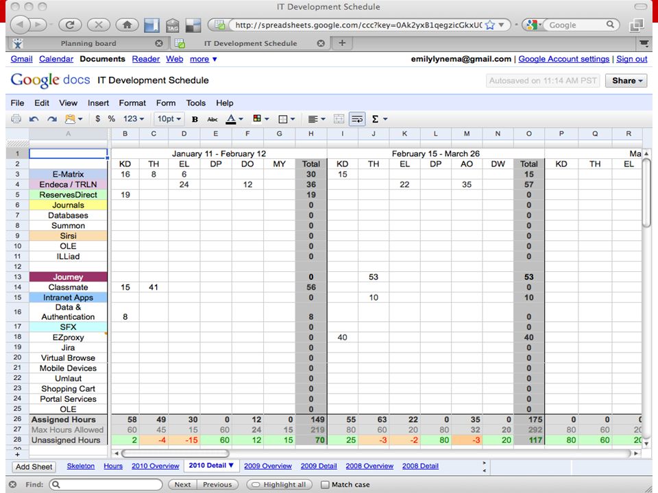Bookmark this page with the star icon
658x493 pixels.
[489, 25]
